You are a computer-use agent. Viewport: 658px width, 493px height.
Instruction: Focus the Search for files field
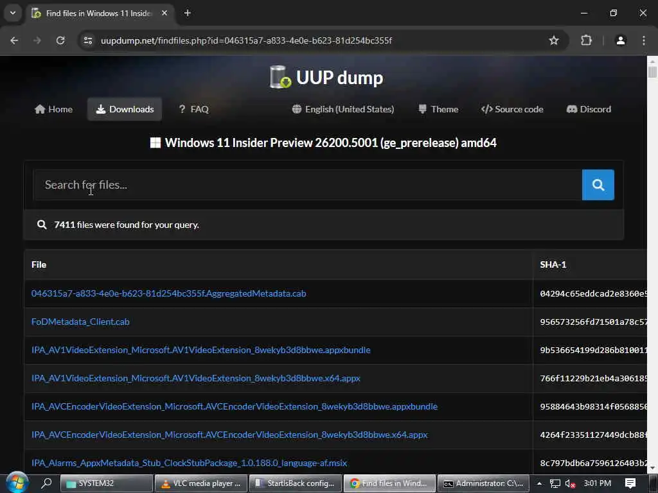pyautogui.click(x=308, y=185)
